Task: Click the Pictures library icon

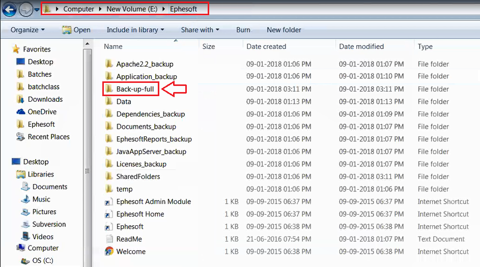Action: pyautogui.click(x=25, y=212)
